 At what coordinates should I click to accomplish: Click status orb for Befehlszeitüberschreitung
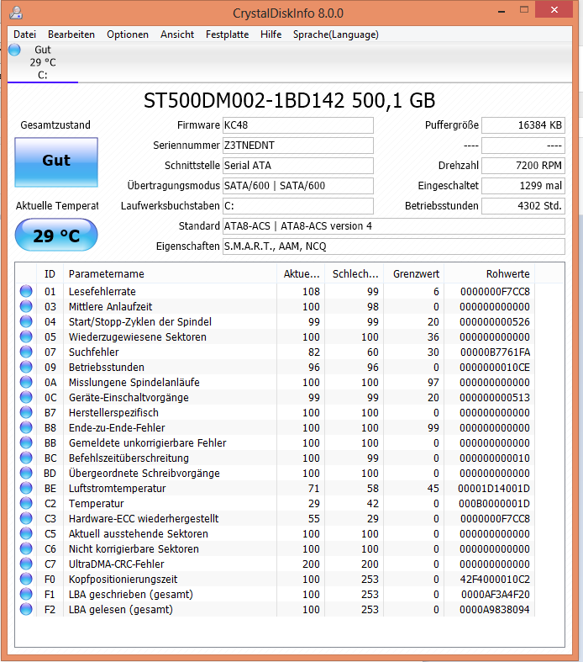26,458
